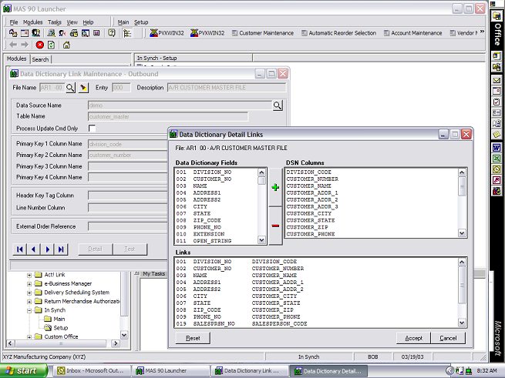The image size is (505, 378).
Task: Open the File menu
Action: coord(14,22)
